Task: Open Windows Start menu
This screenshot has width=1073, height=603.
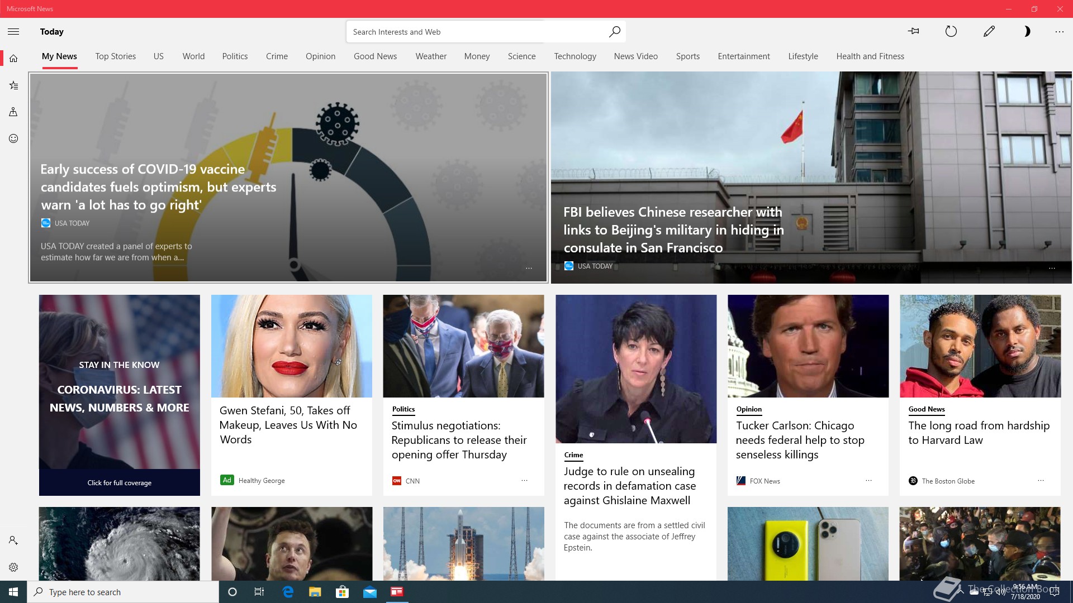Action: [x=13, y=592]
